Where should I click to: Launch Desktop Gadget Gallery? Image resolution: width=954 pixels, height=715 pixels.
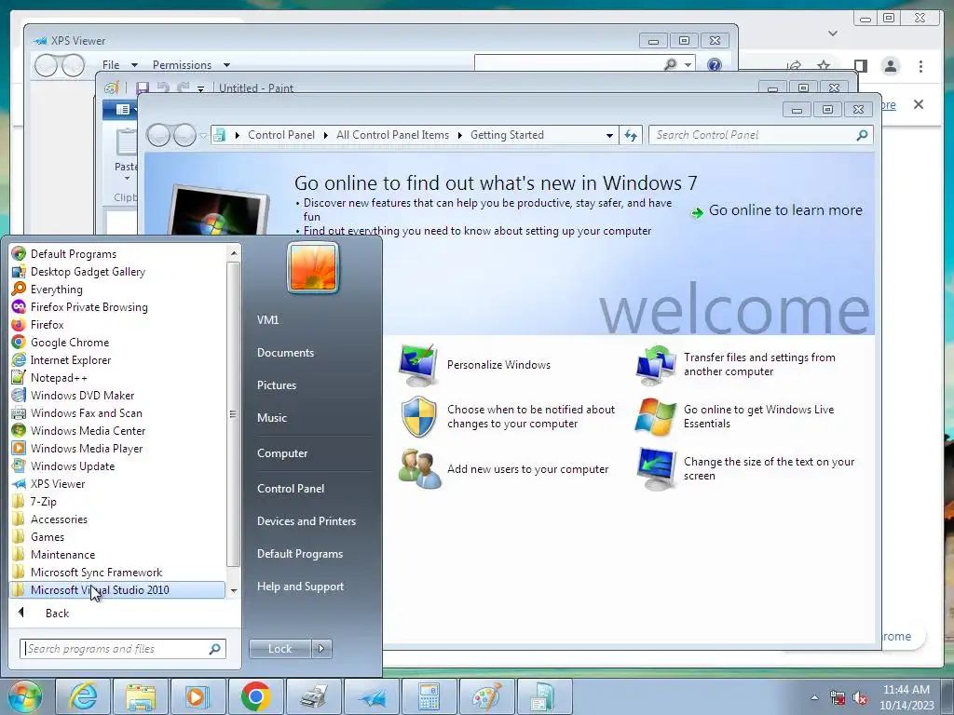88,272
